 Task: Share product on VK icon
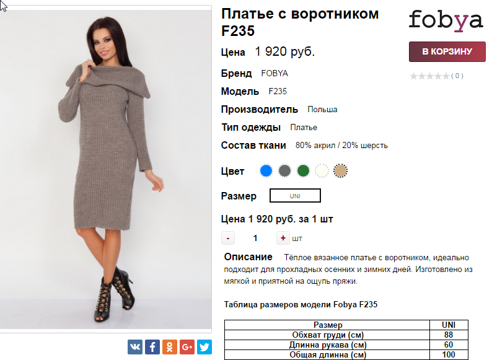(135, 347)
